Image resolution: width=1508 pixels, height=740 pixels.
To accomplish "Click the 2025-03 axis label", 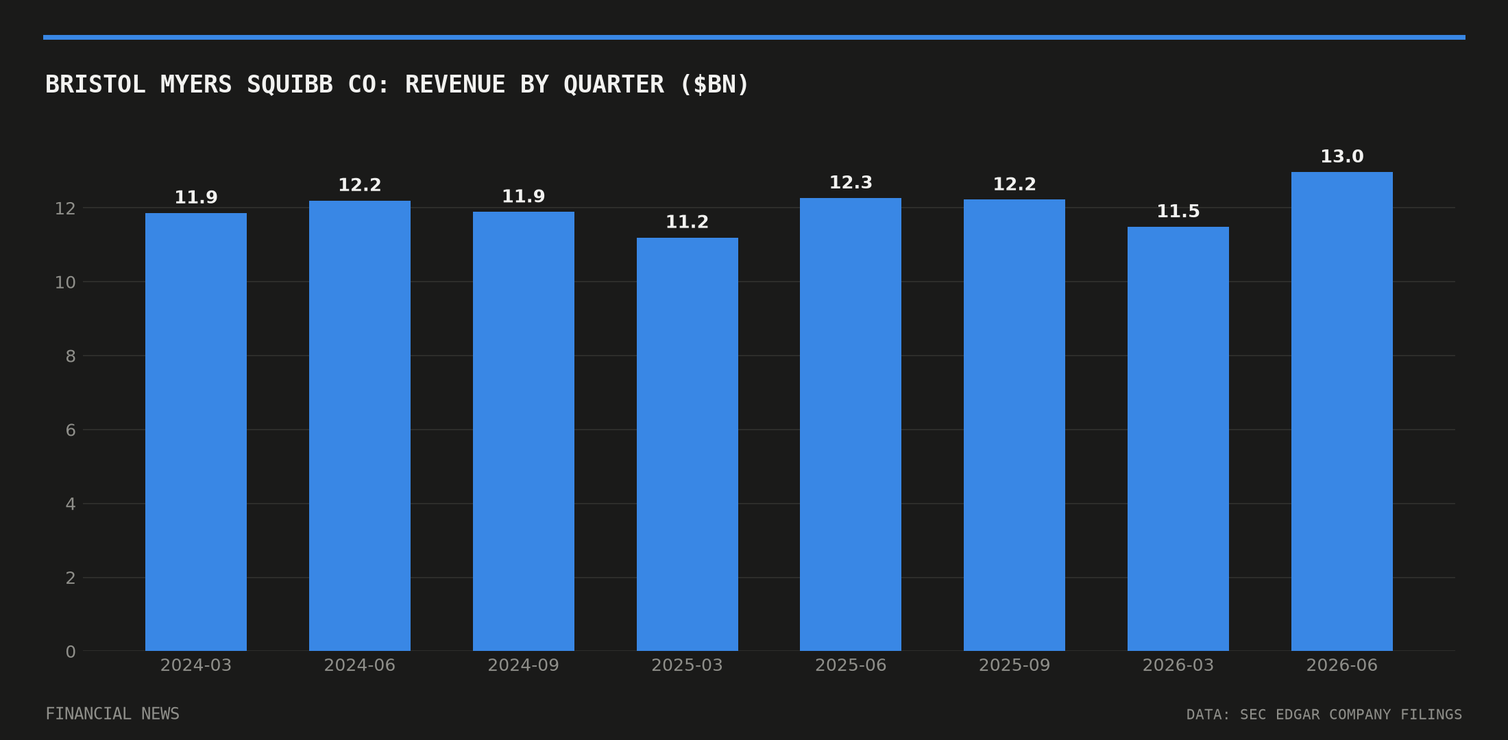I will click(x=688, y=665).
